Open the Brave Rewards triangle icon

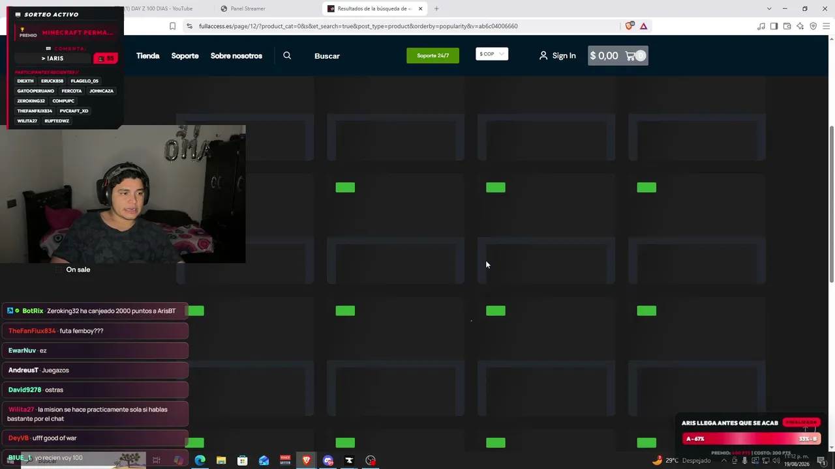point(643,26)
